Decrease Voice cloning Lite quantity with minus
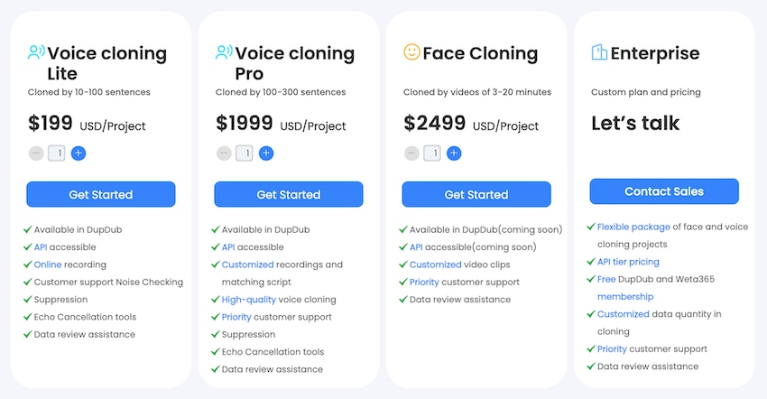The image size is (767, 399). [x=36, y=153]
